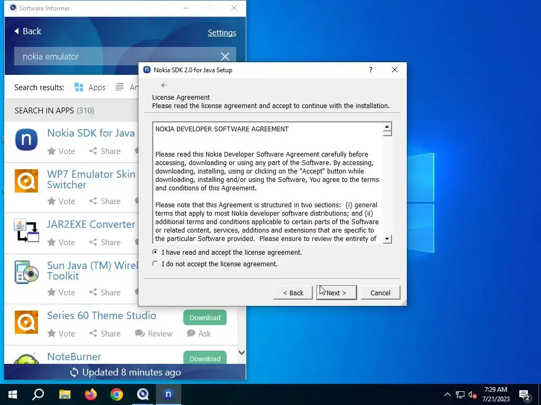Screen dimensions: 541x405
Task: Expand results list with the down chevron
Action: 241,352
